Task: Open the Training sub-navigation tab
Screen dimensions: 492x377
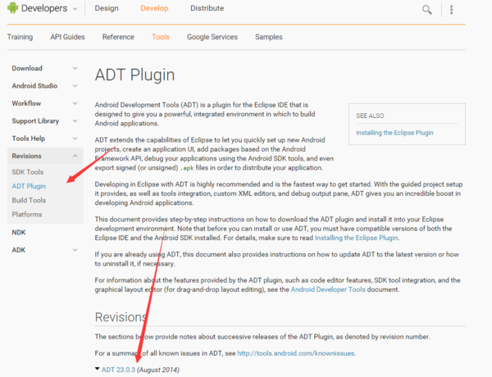Action: pyautogui.click(x=20, y=37)
